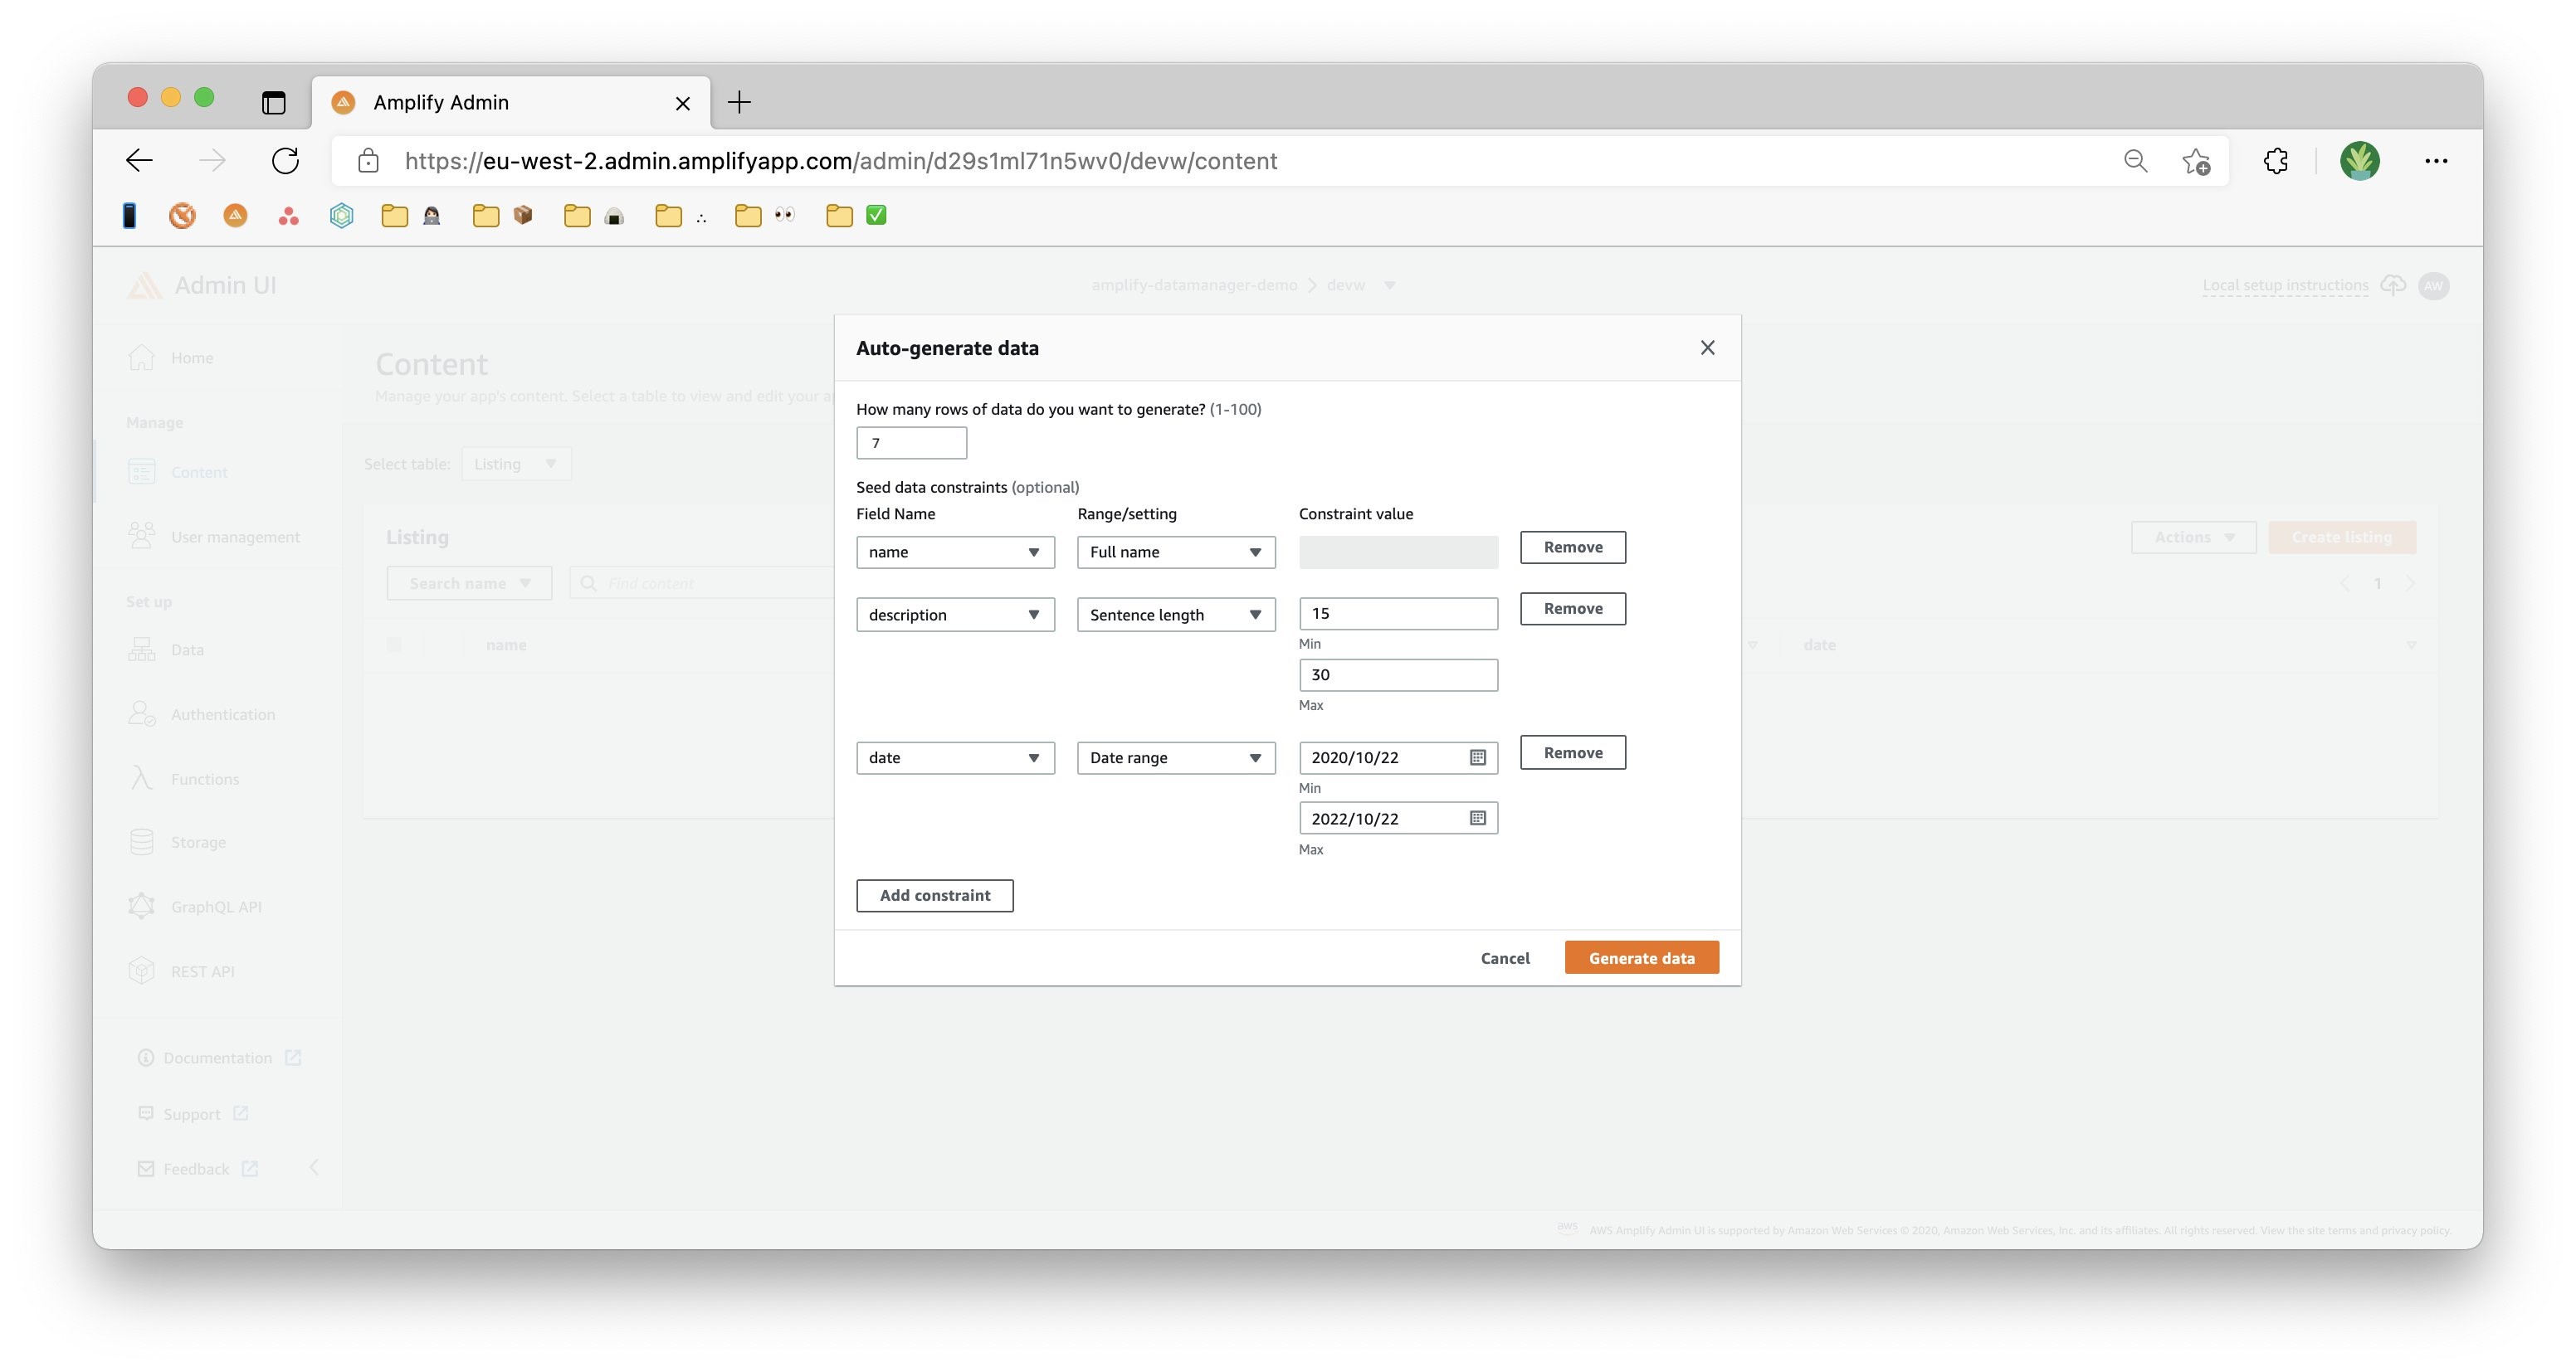Open the name field dropdown

coord(955,552)
